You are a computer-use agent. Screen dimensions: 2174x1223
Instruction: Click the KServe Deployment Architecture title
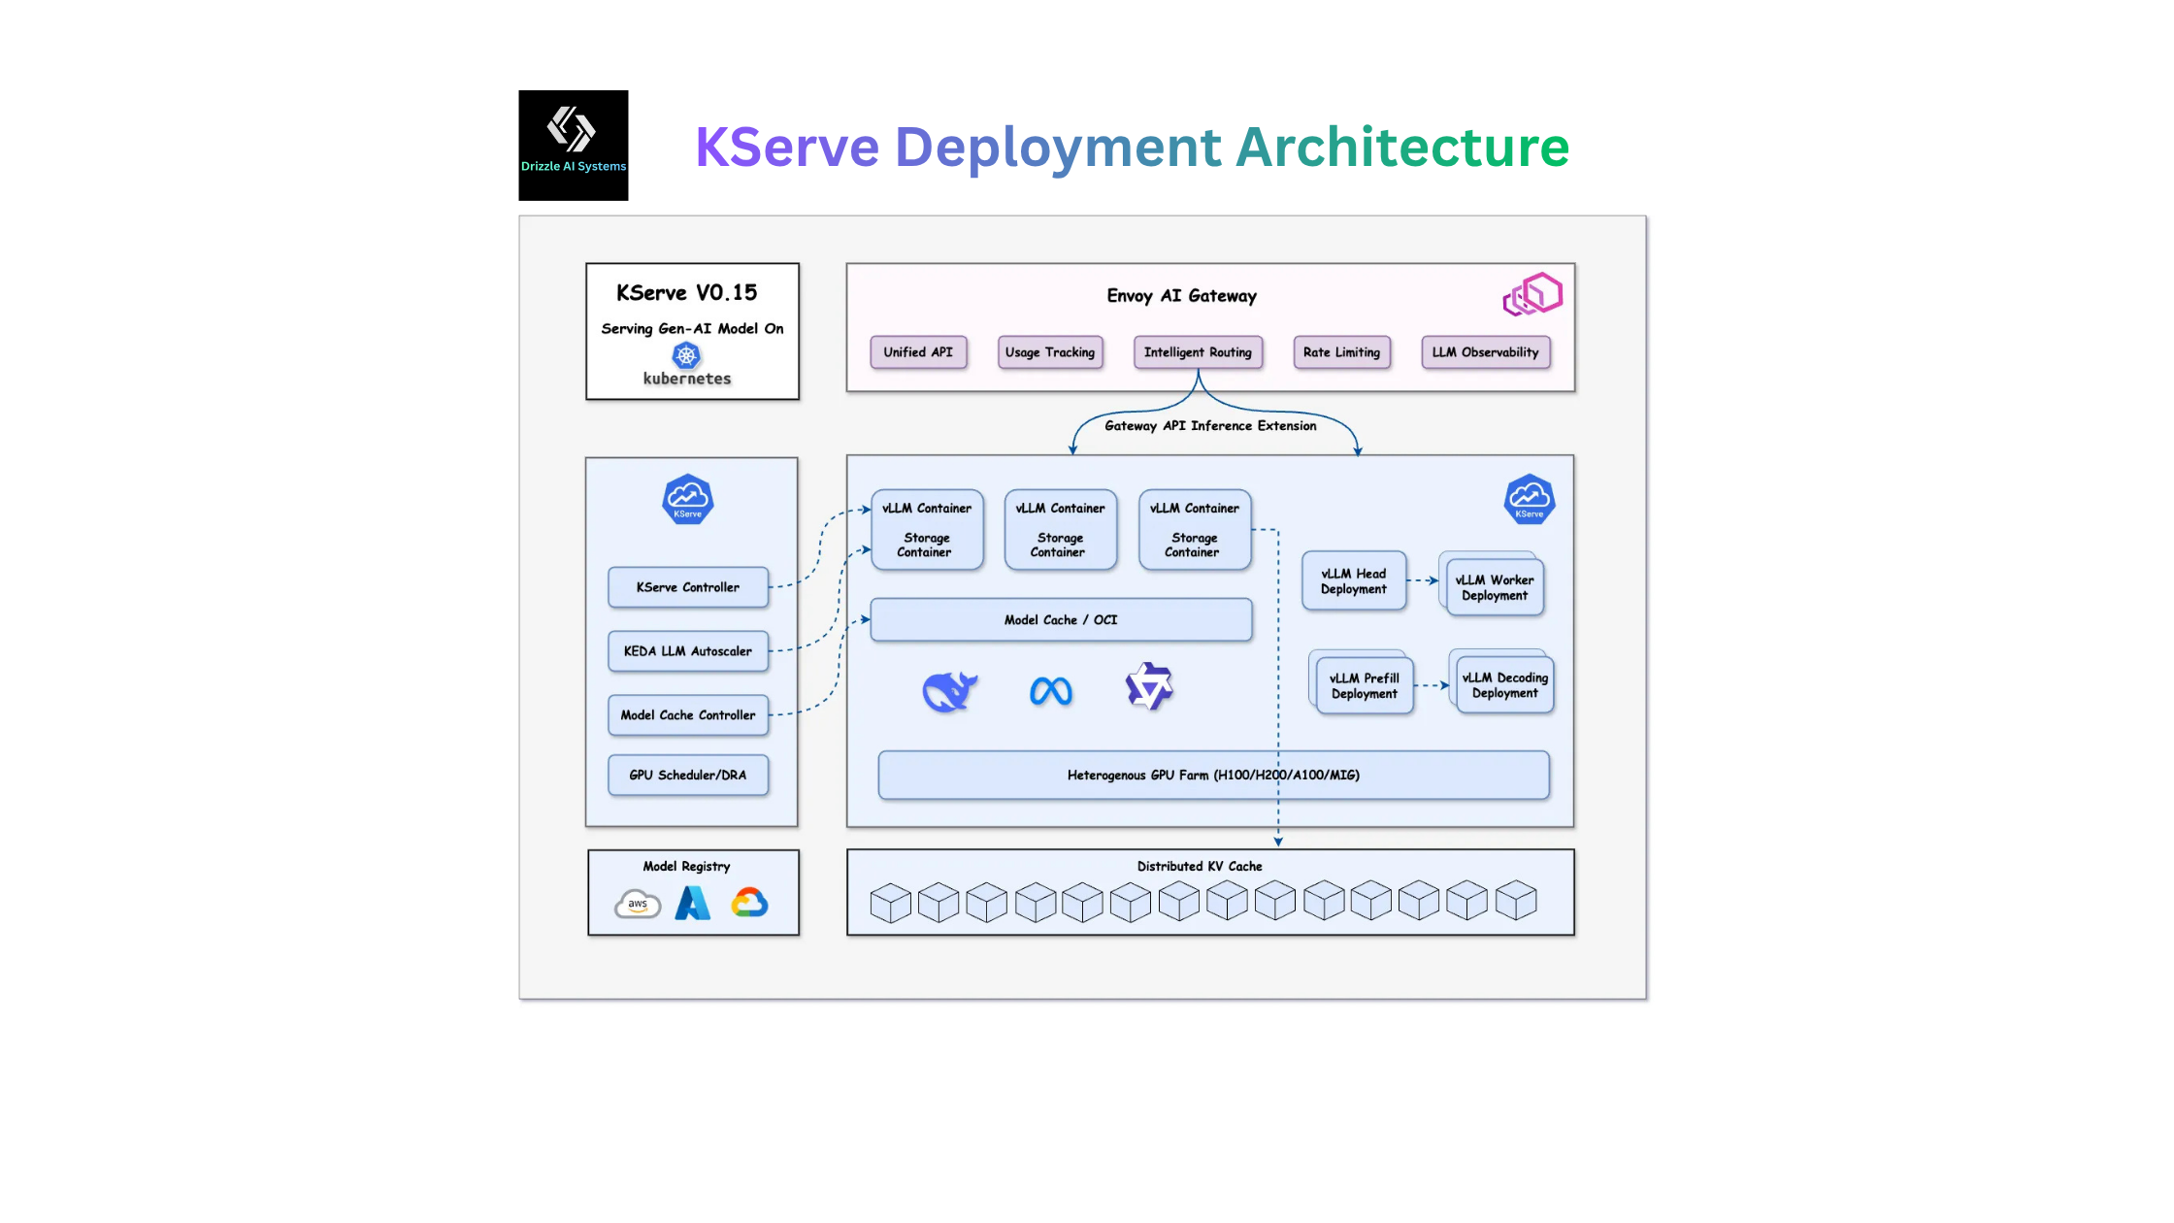1133,147
